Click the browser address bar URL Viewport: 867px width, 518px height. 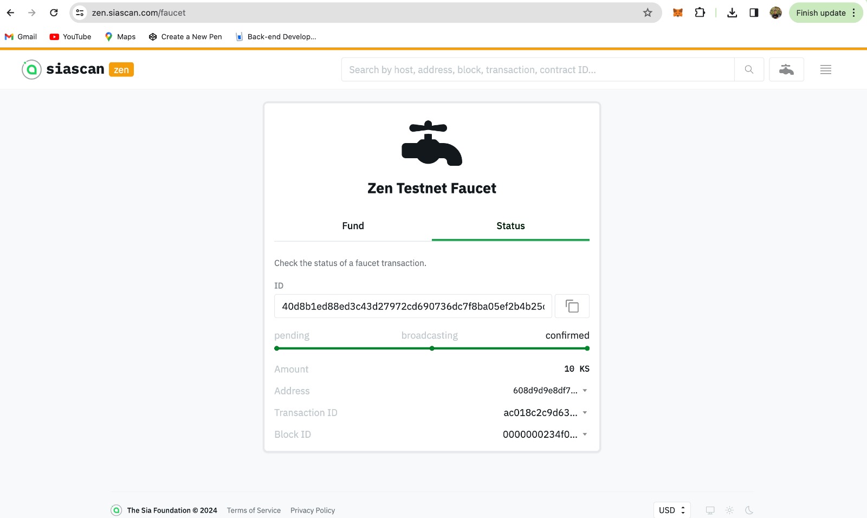pos(139,12)
